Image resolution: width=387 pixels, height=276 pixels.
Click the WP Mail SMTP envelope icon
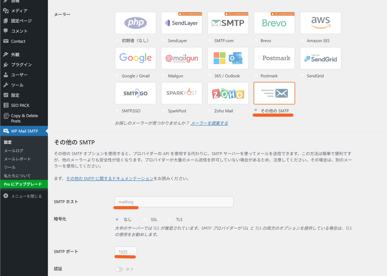(x=5, y=131)
